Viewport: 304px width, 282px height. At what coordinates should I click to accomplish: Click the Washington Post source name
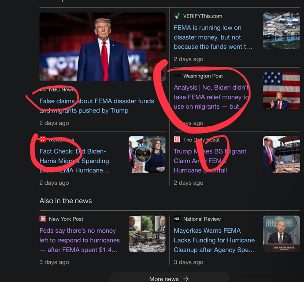click(203, 76)
